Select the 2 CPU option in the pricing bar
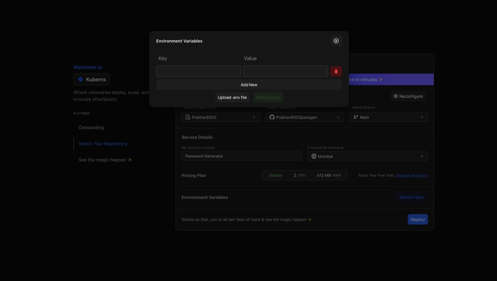Viewport: 497px width, 281px height. (299, 175)
